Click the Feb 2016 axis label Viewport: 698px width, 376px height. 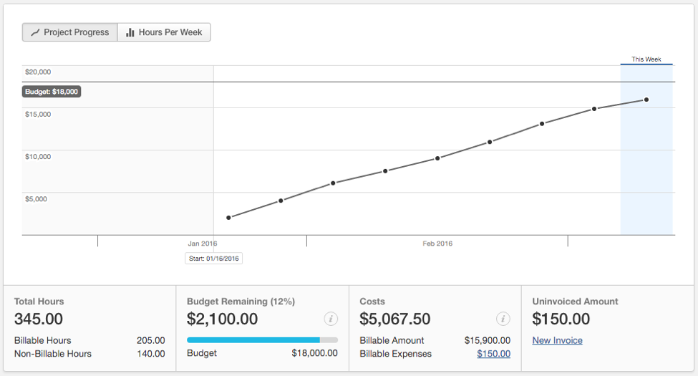[437, 244]
